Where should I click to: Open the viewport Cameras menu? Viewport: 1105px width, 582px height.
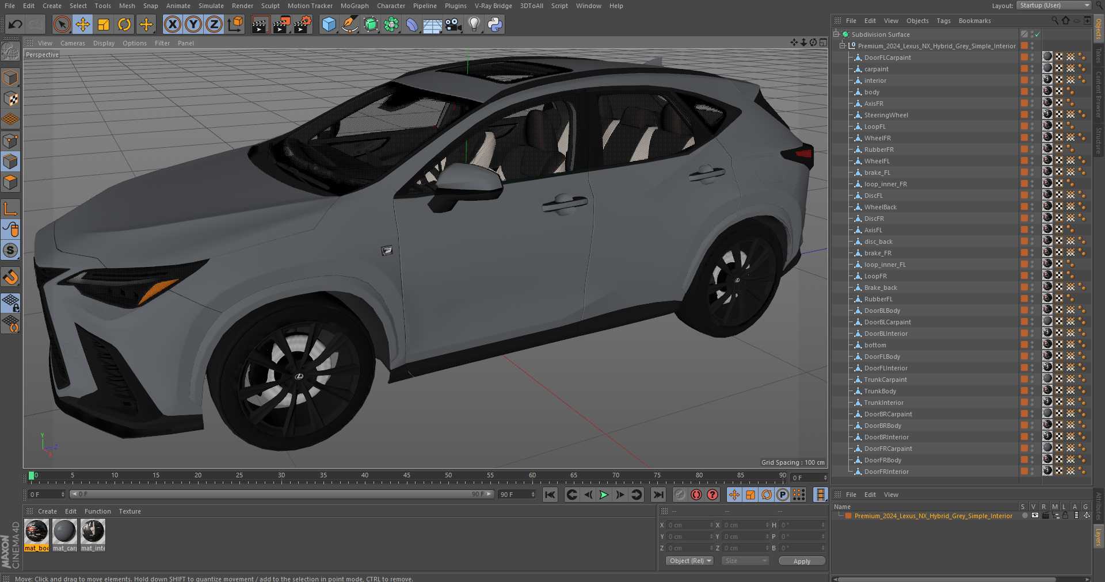pyautogui.click(x=73, y=43)
